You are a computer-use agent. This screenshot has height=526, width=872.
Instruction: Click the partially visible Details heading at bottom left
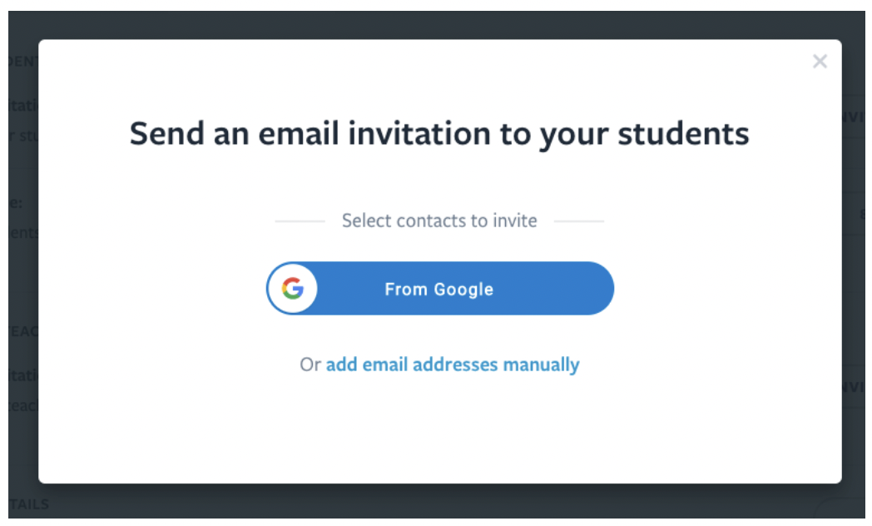click(28, 504)
